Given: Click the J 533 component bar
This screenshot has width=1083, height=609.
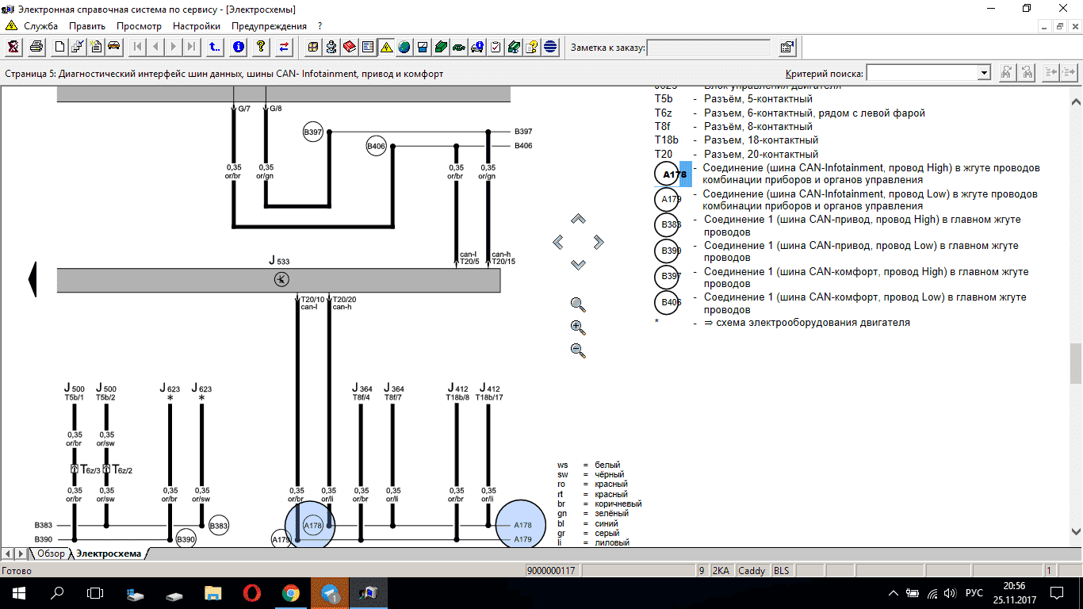Looking at the screenshot, I should (278, 280).
